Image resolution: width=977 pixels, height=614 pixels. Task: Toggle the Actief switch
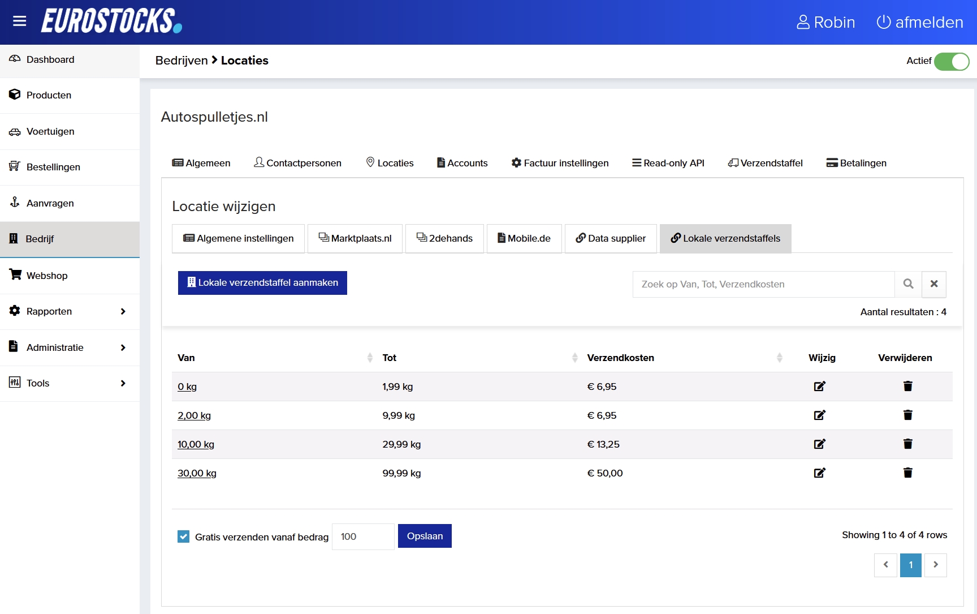tap(952, 61)
